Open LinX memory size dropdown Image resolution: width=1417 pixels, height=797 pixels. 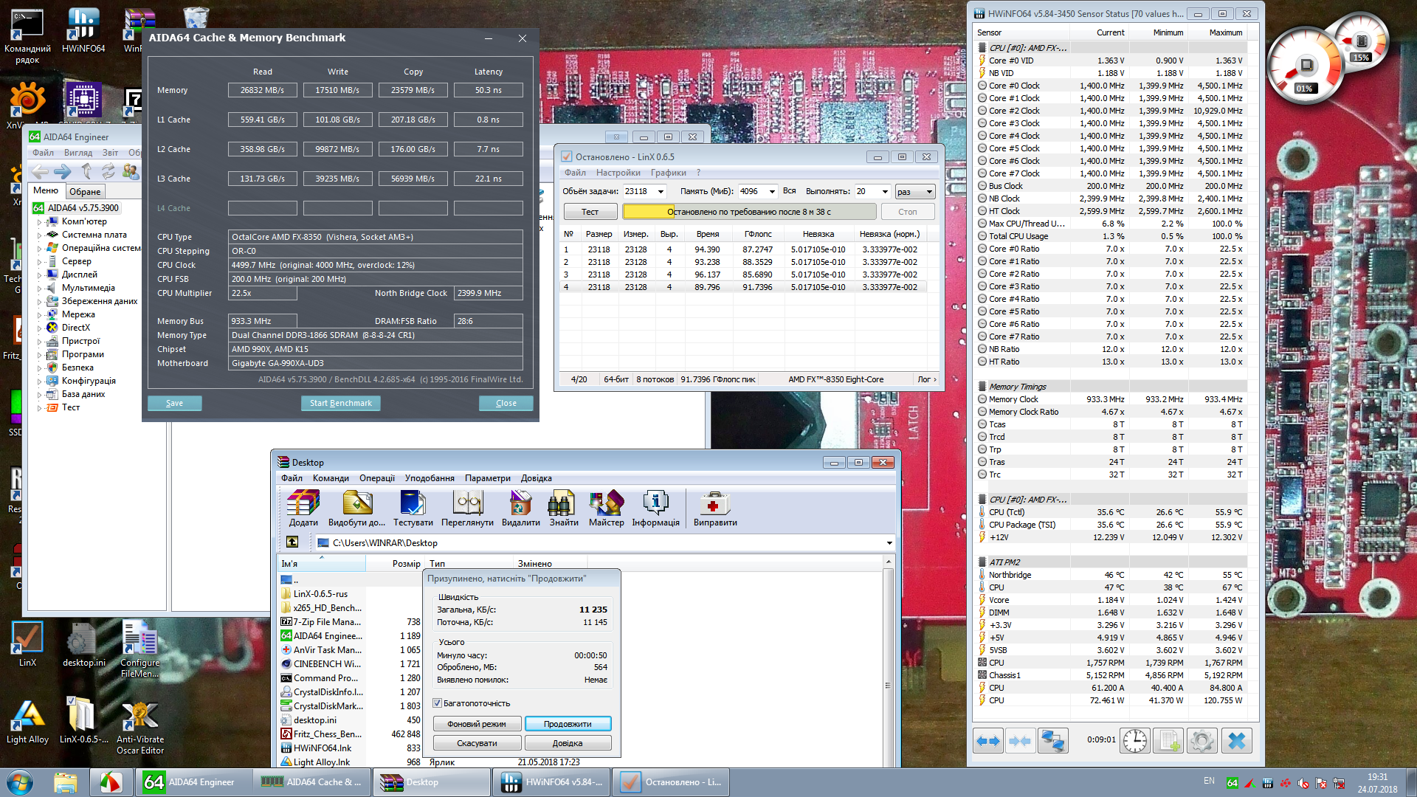[x=772, y=192]
